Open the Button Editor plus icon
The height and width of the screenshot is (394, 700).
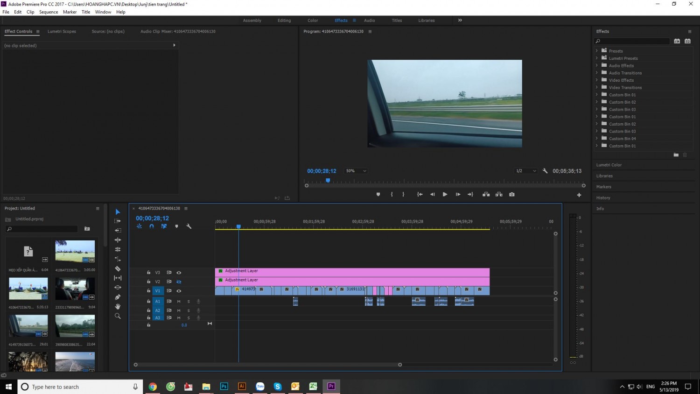click(x=579, y=195)
